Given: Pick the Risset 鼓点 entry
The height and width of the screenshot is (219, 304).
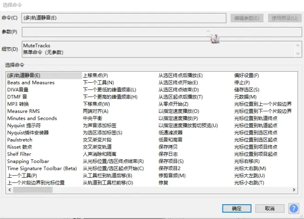Looking at the screenshot, I should 20,147.
